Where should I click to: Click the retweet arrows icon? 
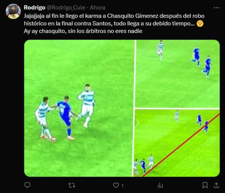coord(71,185)
